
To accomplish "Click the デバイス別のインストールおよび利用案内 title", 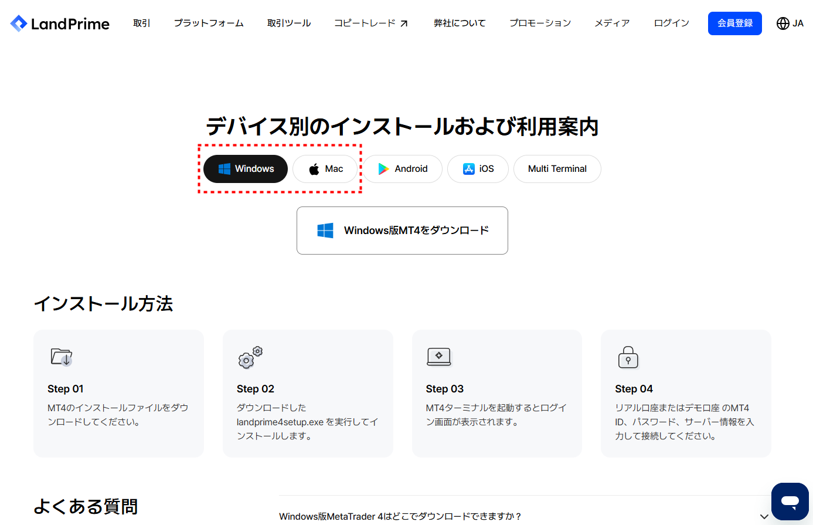I will pyautogui.click(x=402, y=127).
